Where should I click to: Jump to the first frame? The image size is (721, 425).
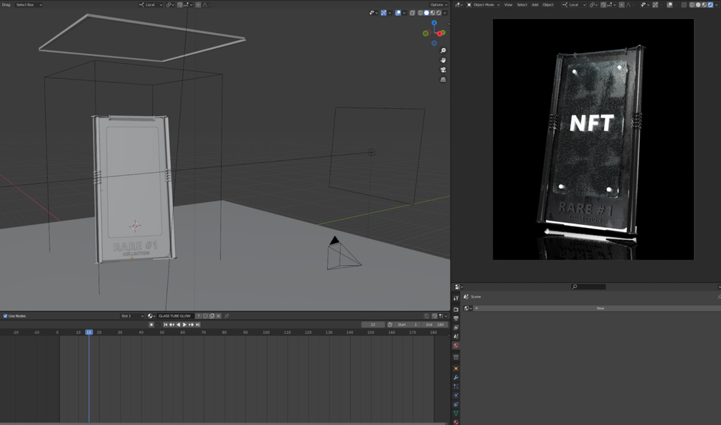click(166, 325)
